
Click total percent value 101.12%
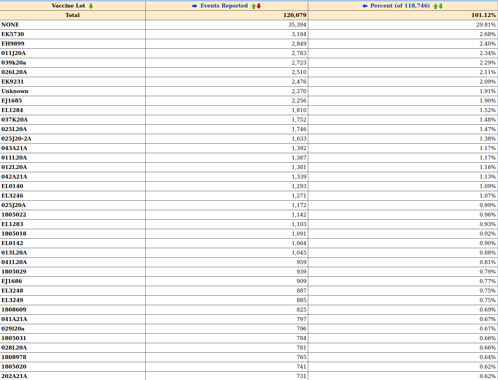[x=484, y=15]
